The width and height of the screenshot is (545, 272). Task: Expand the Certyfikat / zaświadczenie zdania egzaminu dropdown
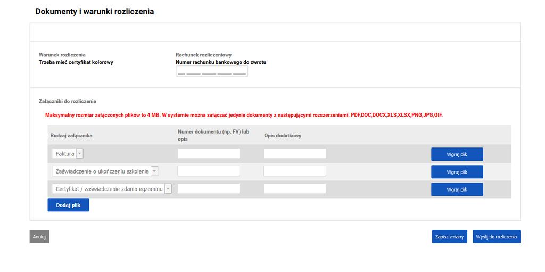(168, 188)
